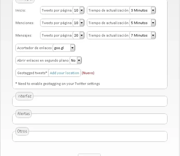Click the arrow beside 3 Minutos
The width and height of the screenshot is (180, 156).
(x=153, y=10)
